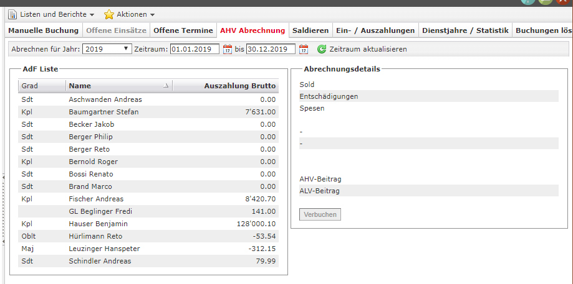Open the Buchungen löschen tab
This screenshot has width=573, height=284.
[x=543, y=30]
